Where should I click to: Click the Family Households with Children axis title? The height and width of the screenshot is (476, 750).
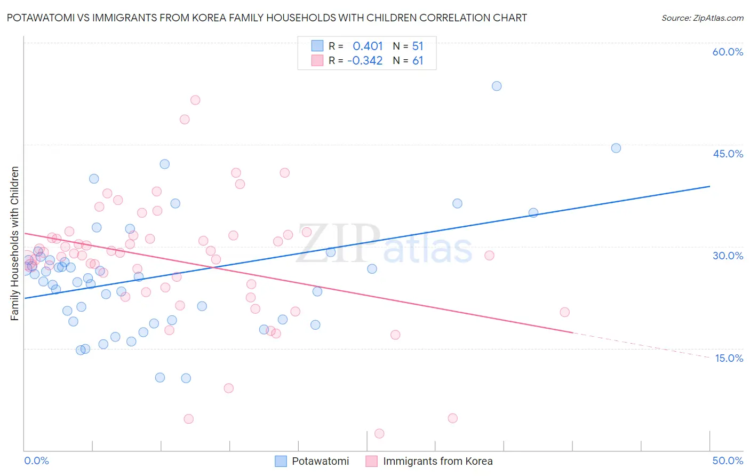(x=14, y=244)
